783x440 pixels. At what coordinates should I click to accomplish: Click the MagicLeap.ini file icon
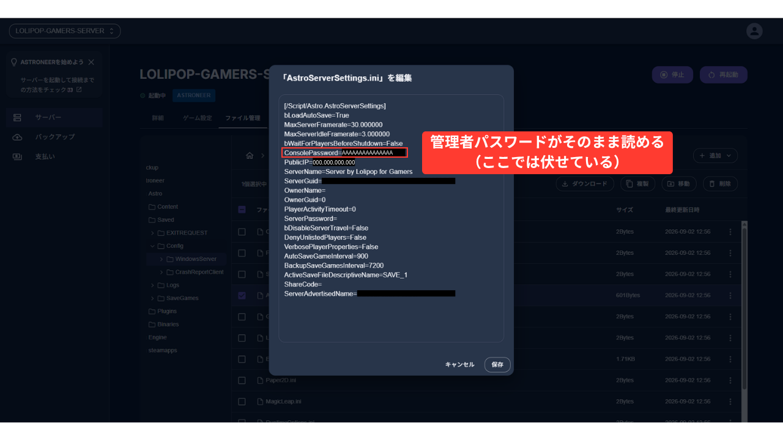point(259,402)
